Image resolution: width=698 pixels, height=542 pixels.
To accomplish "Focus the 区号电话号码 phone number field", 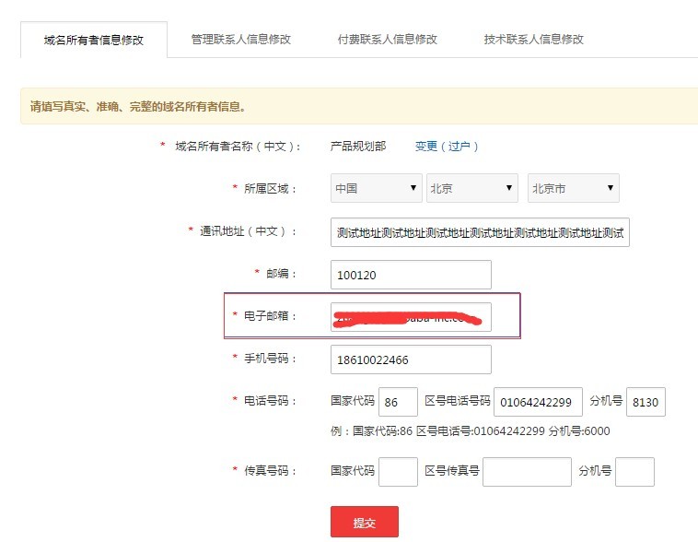I will pos(538,402).
